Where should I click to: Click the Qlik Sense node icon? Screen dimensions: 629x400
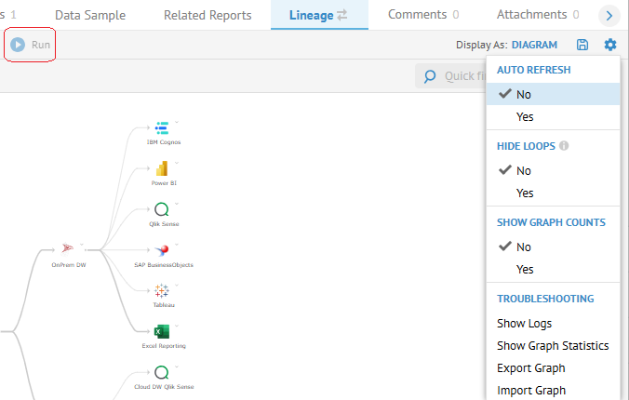tap(162, 209)
